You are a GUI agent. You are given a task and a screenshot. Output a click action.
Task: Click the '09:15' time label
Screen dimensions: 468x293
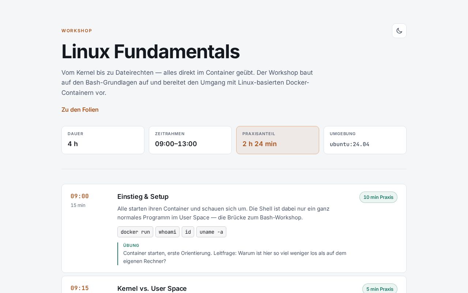pyautogui.click(x=80, y=288)
